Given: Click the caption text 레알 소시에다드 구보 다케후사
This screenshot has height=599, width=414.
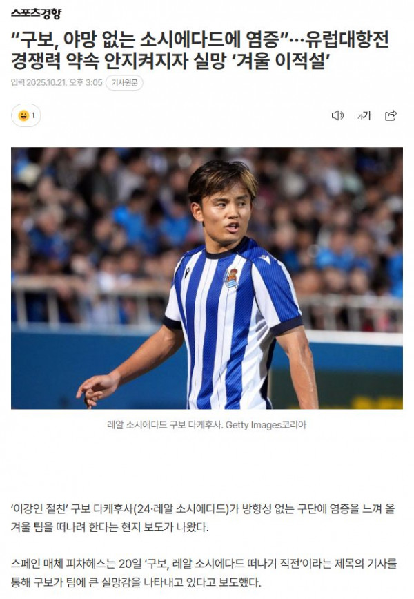Looking at the screenshot, I should (x=165, y=425).
